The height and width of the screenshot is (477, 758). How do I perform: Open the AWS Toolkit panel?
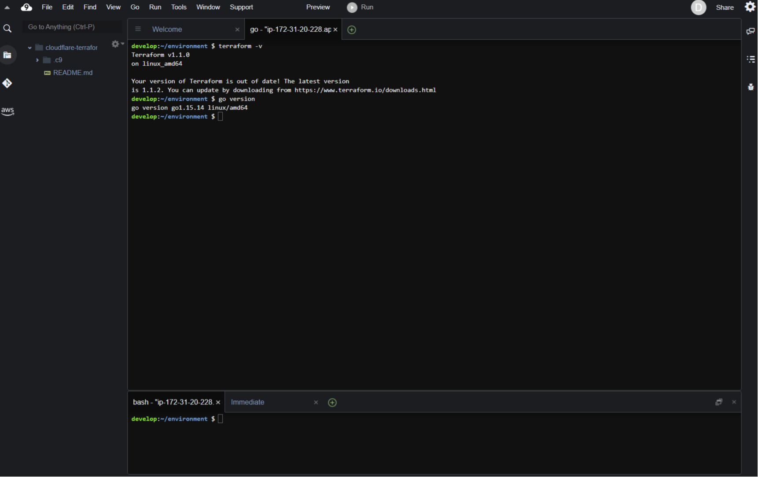(7, 111)
